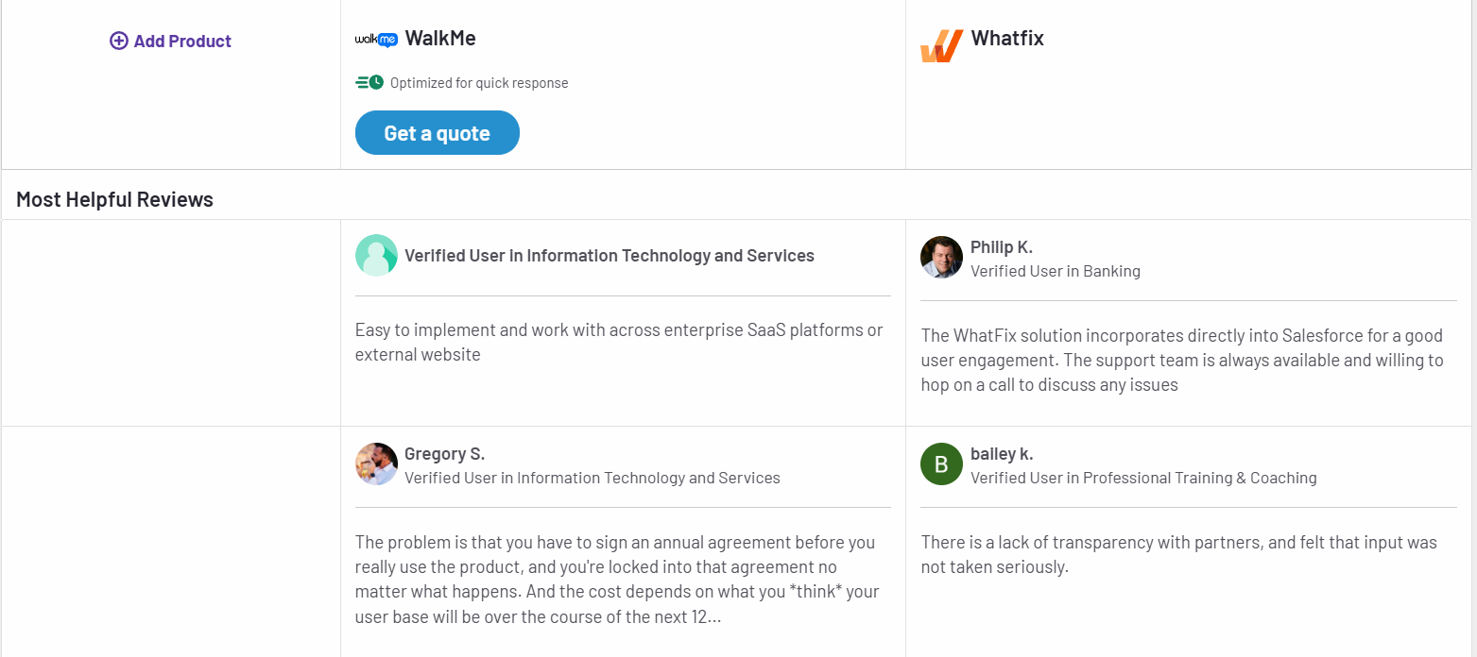Click the Whatfix product name heading
Viewport: 1477px width, 657px height.
click(x=1007, y=39)
